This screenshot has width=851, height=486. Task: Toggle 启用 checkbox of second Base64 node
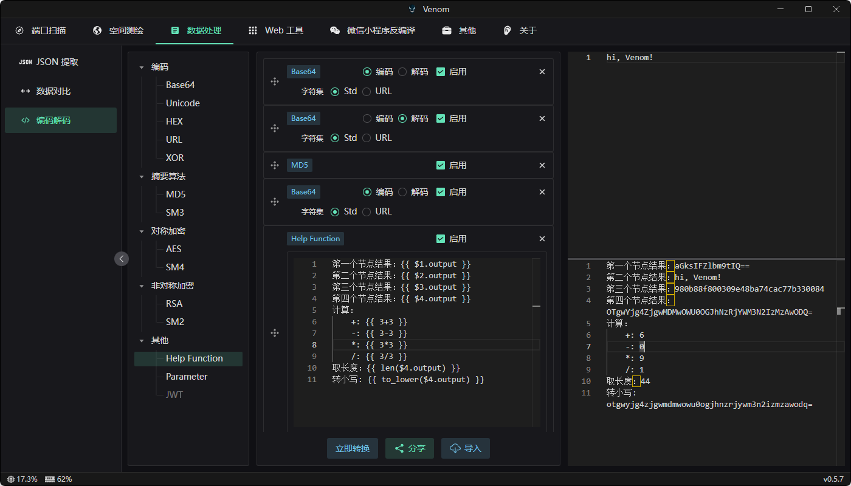click(x=441, y=118)
